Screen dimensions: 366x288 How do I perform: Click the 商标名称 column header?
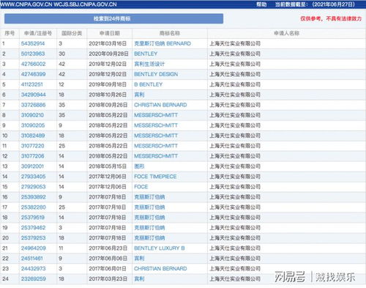click(170, 33)
